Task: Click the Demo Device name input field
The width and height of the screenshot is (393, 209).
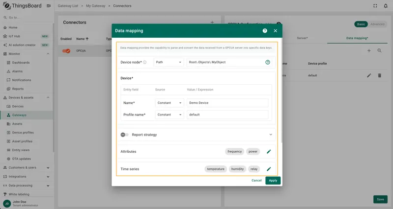Action: point(227,103)
